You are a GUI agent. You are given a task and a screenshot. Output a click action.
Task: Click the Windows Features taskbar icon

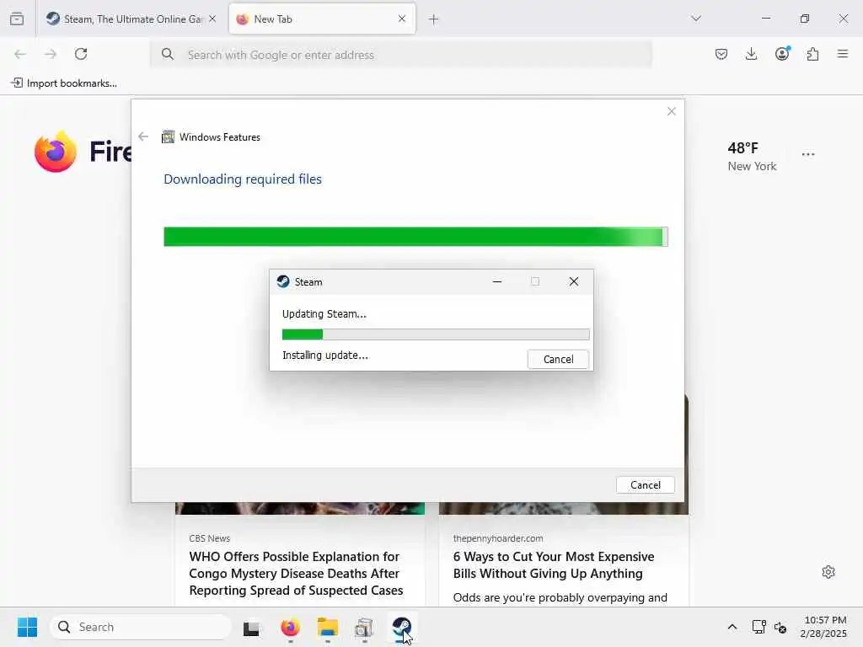[364, 627]
